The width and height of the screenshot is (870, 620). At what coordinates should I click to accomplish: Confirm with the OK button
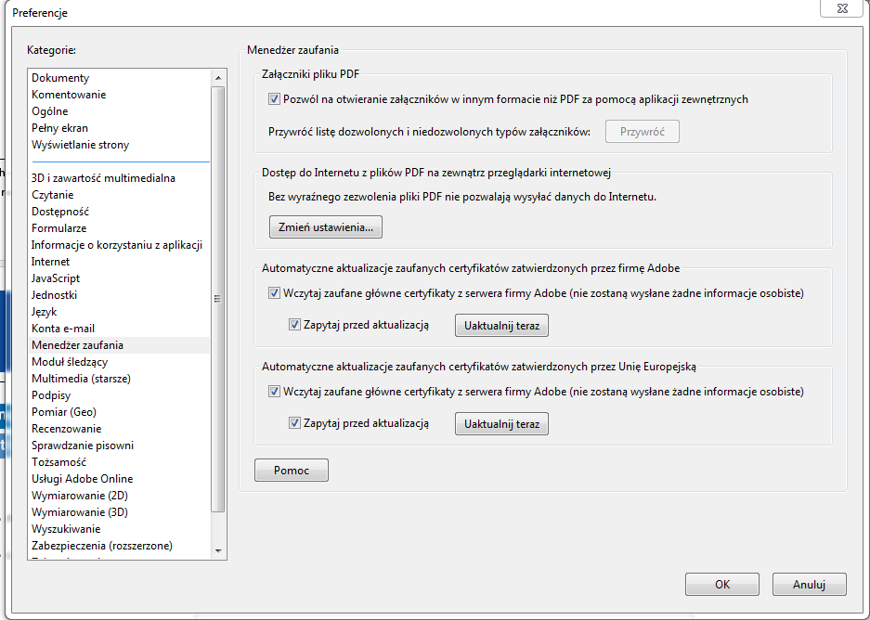721,585
